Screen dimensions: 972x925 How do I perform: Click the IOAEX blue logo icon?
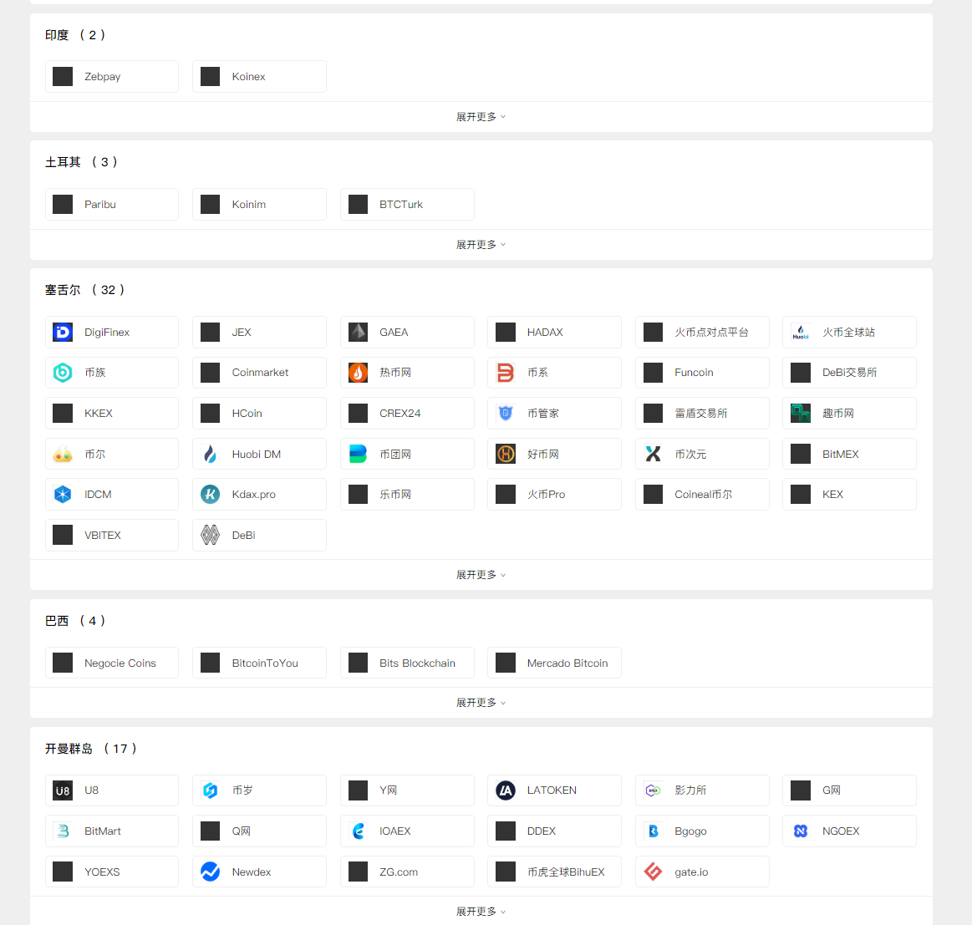tap(359, 831)
